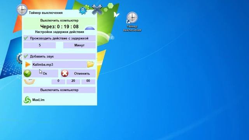Screen dimensions: 249x140
Task: Select the hours field showing 0
Action: [x=58, y=81]
